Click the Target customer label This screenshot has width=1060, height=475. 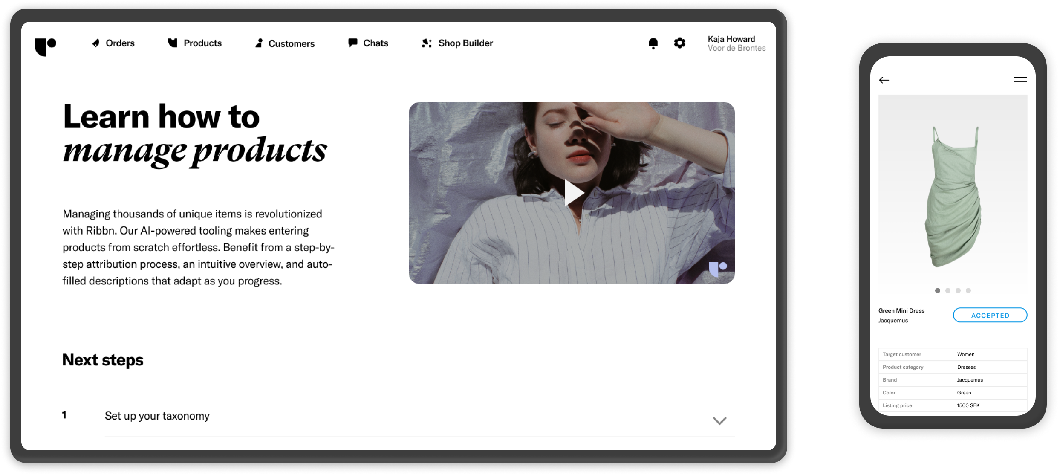(901, 354)
